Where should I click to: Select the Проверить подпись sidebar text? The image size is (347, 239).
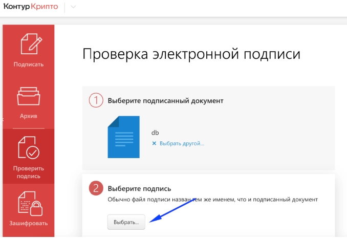[29, 172]
